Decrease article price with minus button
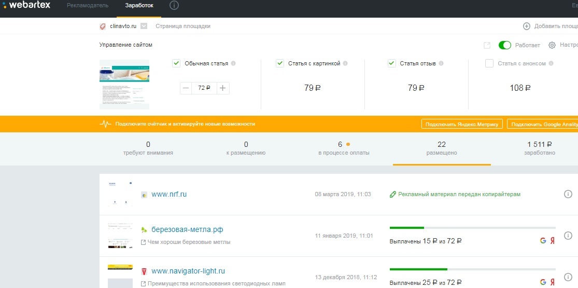 point(186,88)
